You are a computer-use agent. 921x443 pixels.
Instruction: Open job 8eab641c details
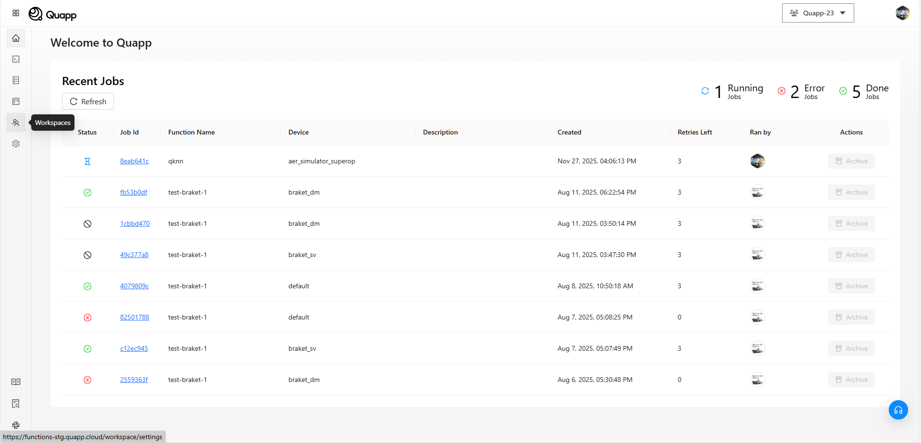click(x=134, y=161)
